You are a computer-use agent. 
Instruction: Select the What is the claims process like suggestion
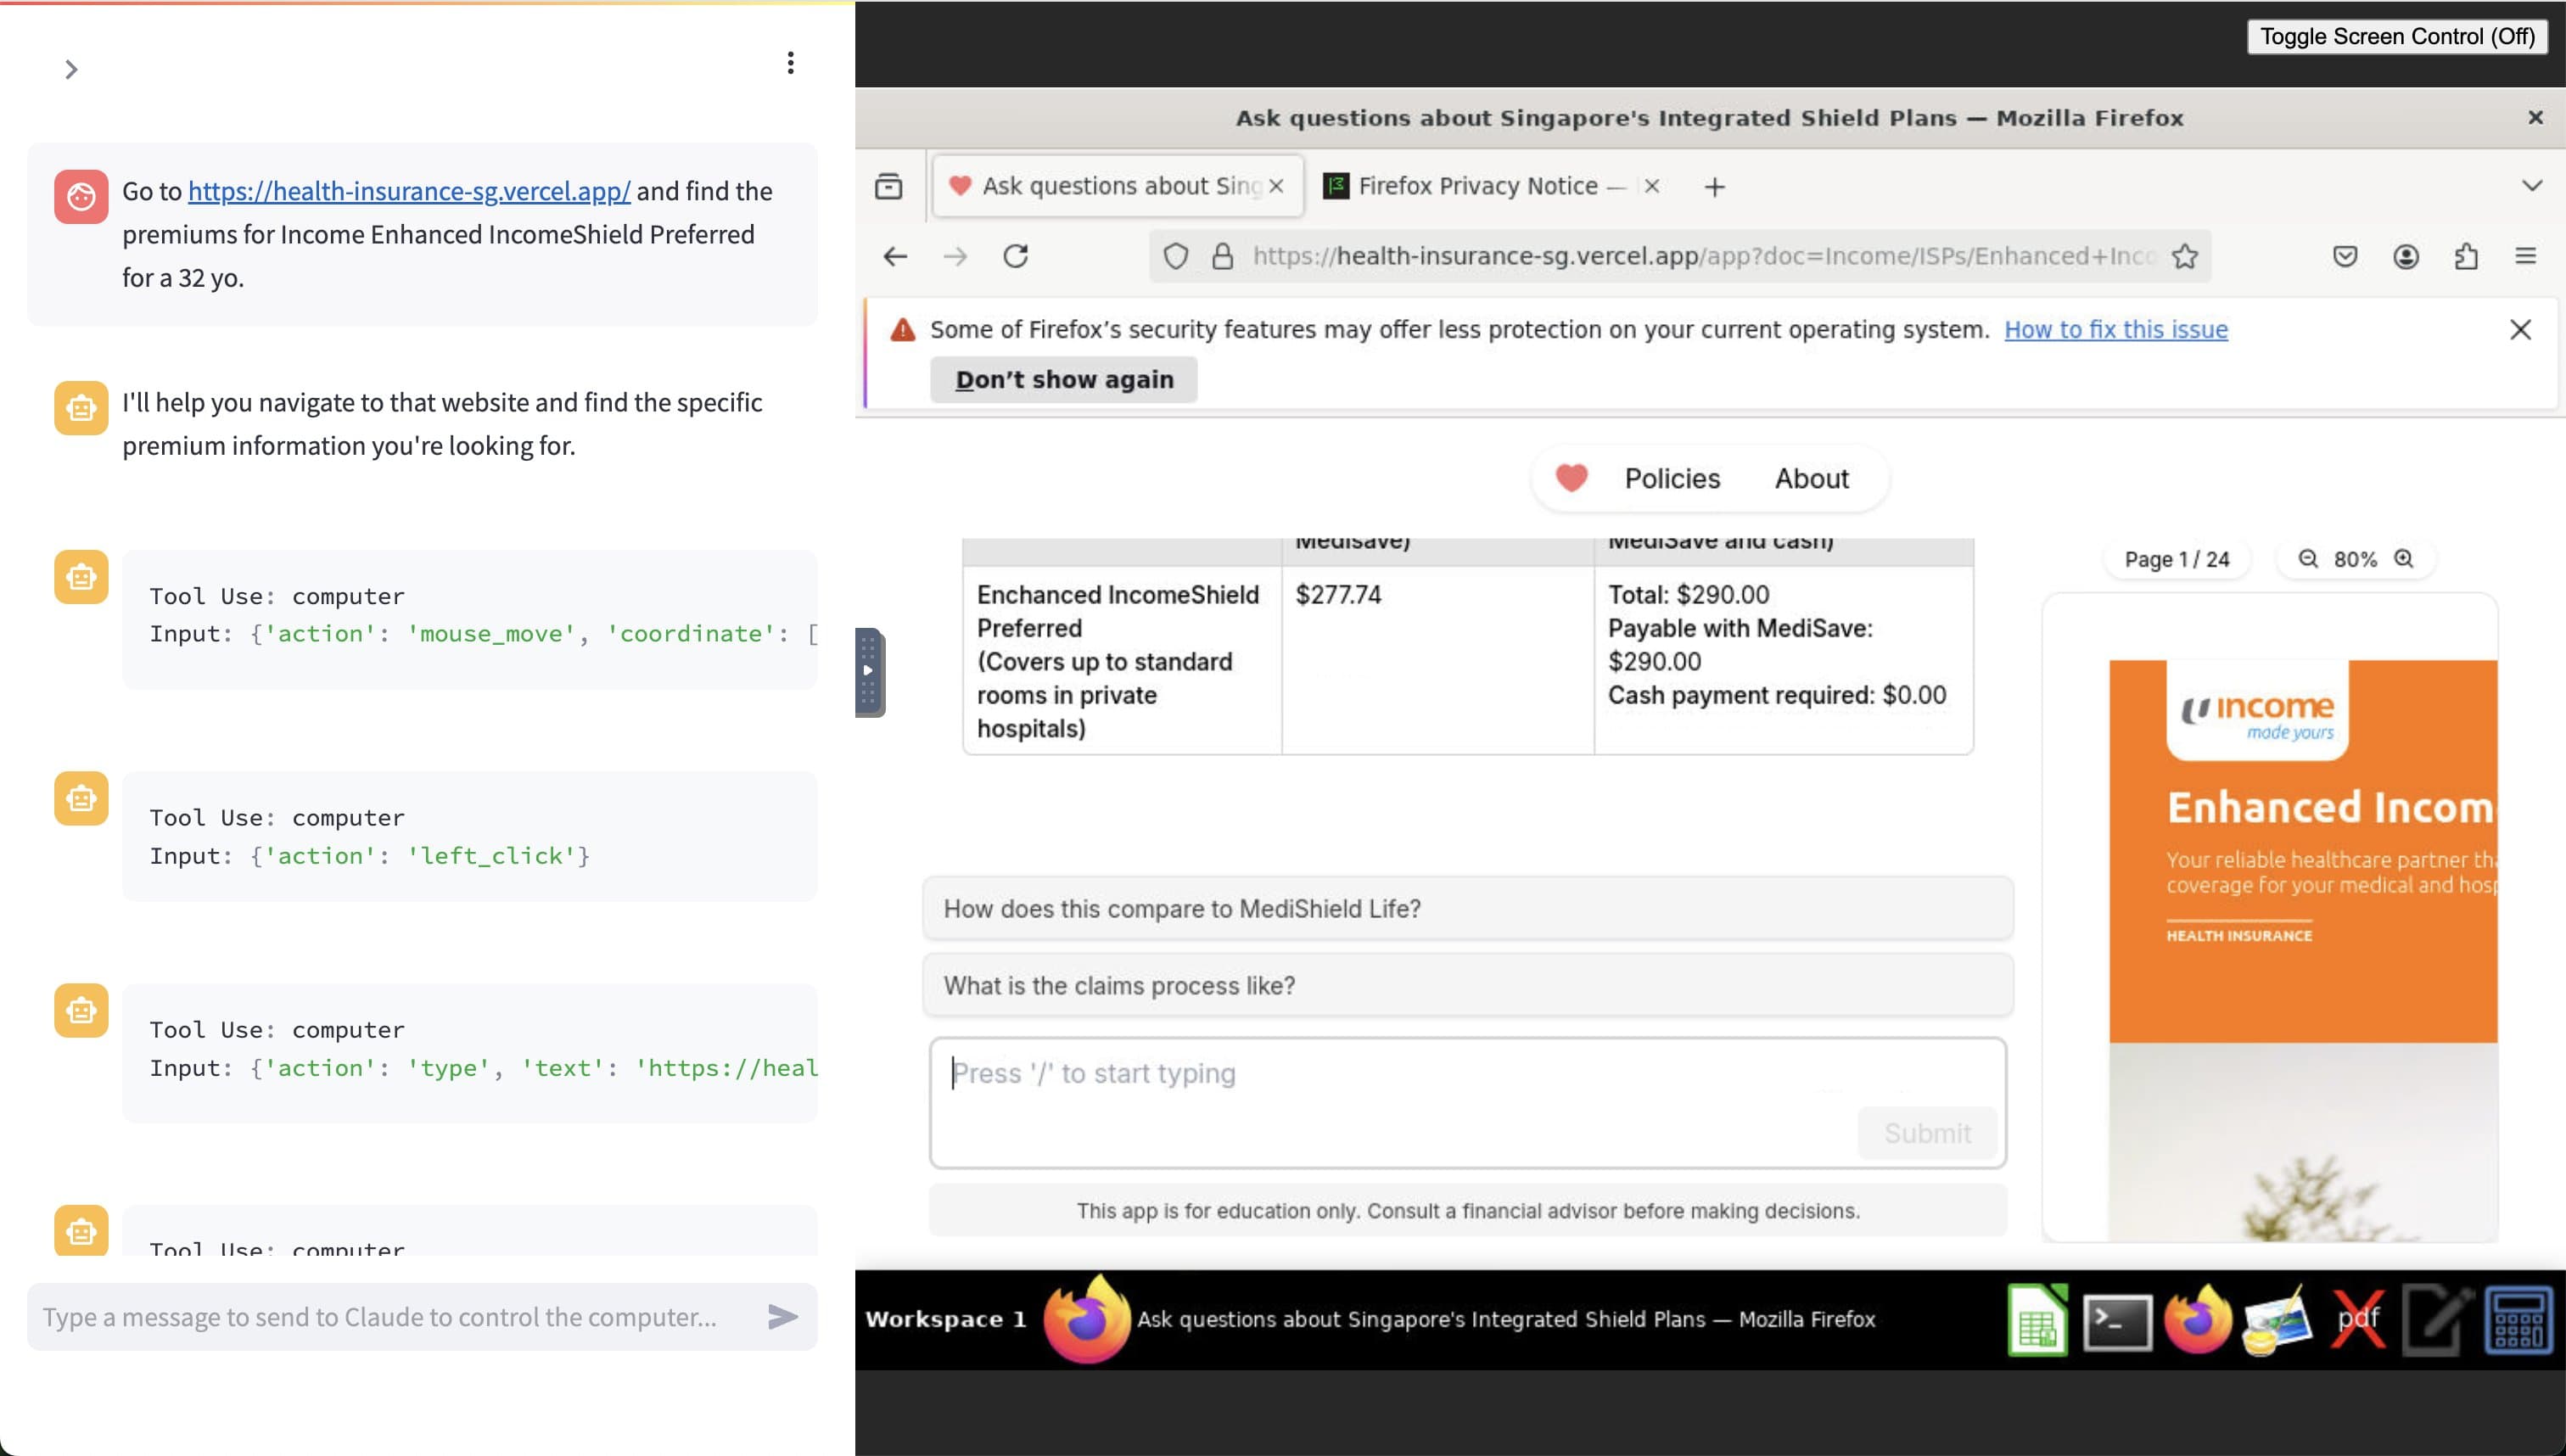coord(1468,986)
